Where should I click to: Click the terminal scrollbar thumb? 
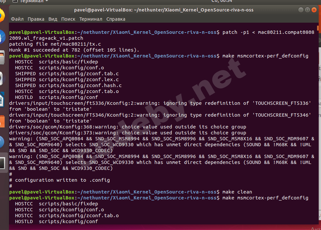coord(318,28)
